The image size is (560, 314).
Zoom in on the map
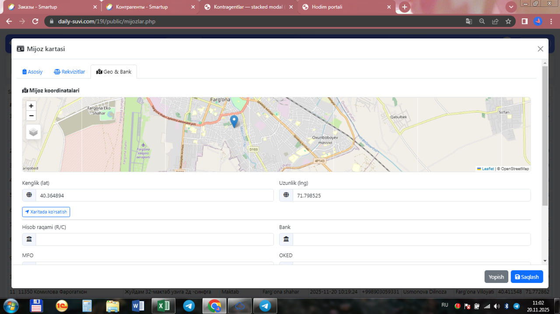(x=31, y=106)
